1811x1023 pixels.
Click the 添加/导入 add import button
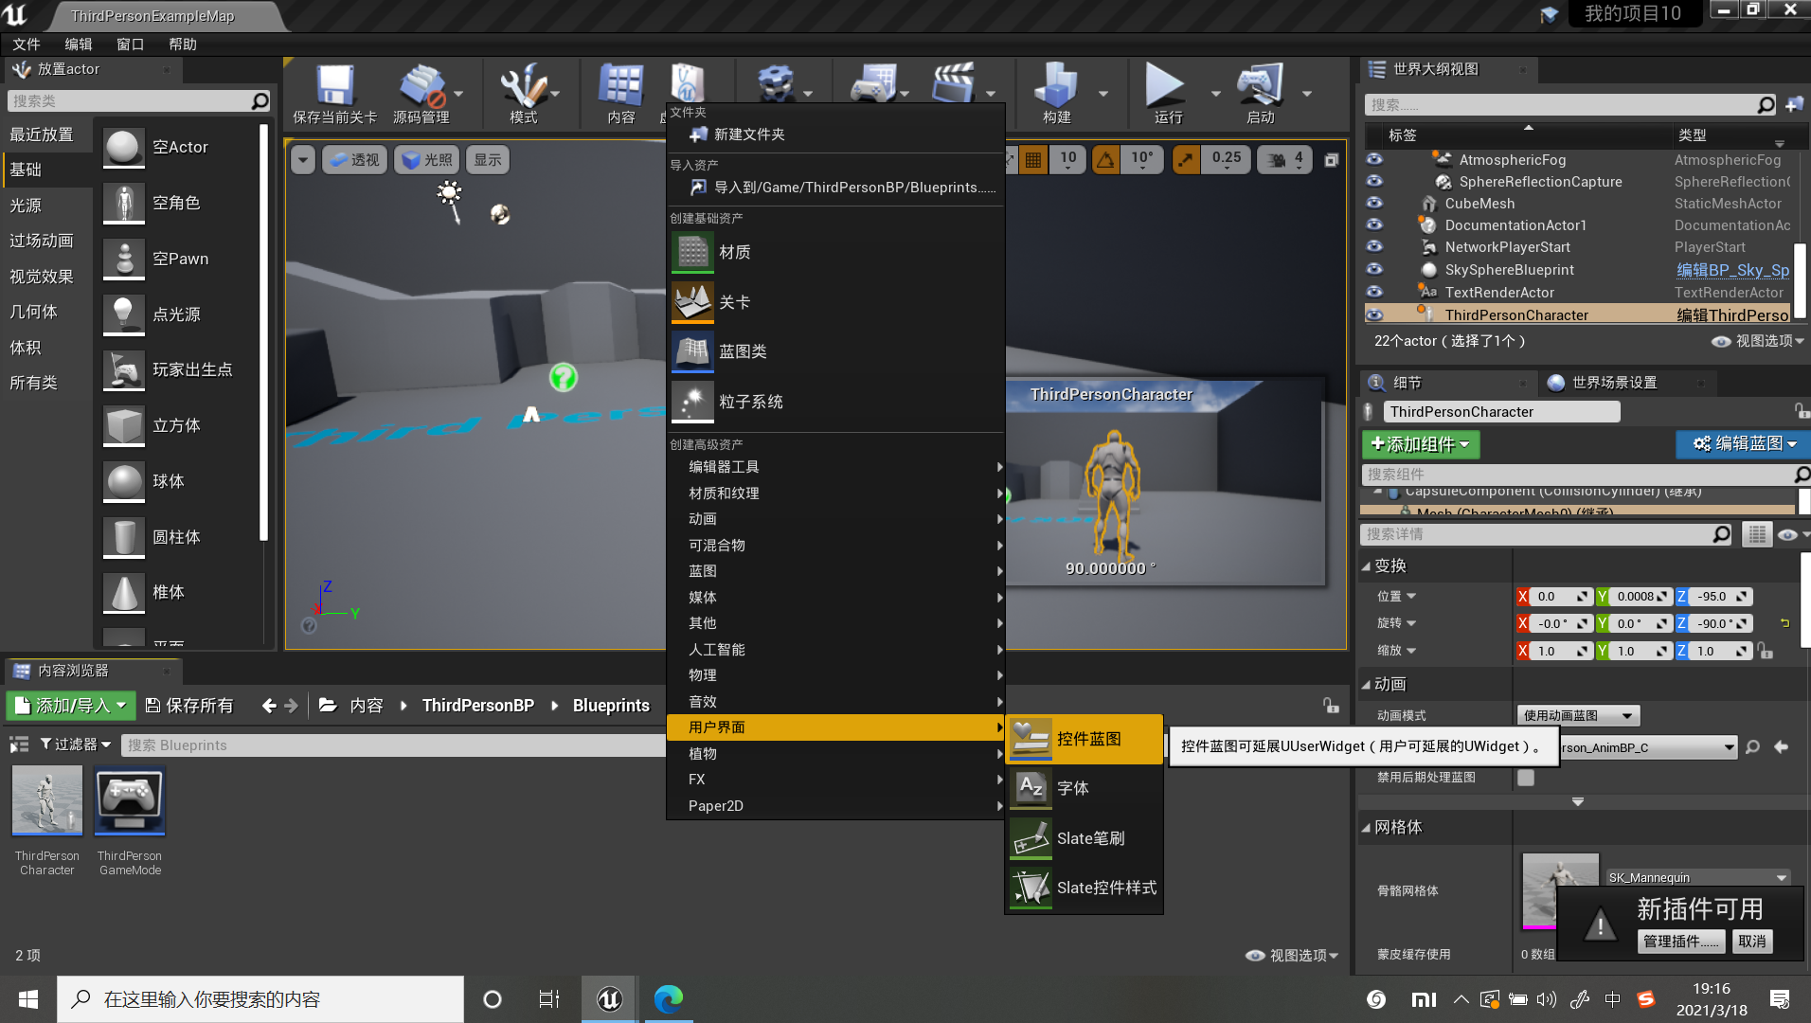click(x=70, y=706)
